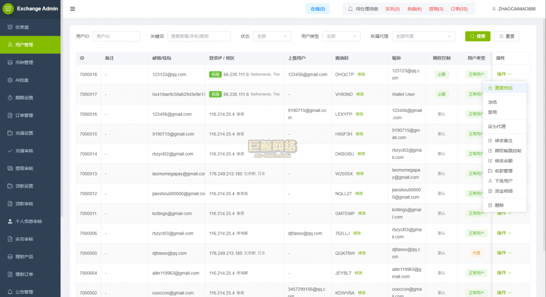Open 操作 dropdown for user 7000006

(504, 233)
